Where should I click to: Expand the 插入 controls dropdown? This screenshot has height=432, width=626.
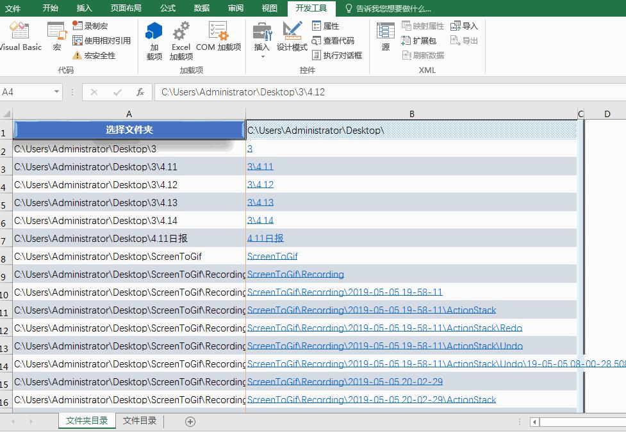[x=262, y=56]
